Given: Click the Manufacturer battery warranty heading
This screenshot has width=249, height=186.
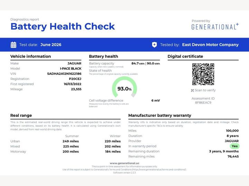Looking at the screenshot, I should coord(160,115).
